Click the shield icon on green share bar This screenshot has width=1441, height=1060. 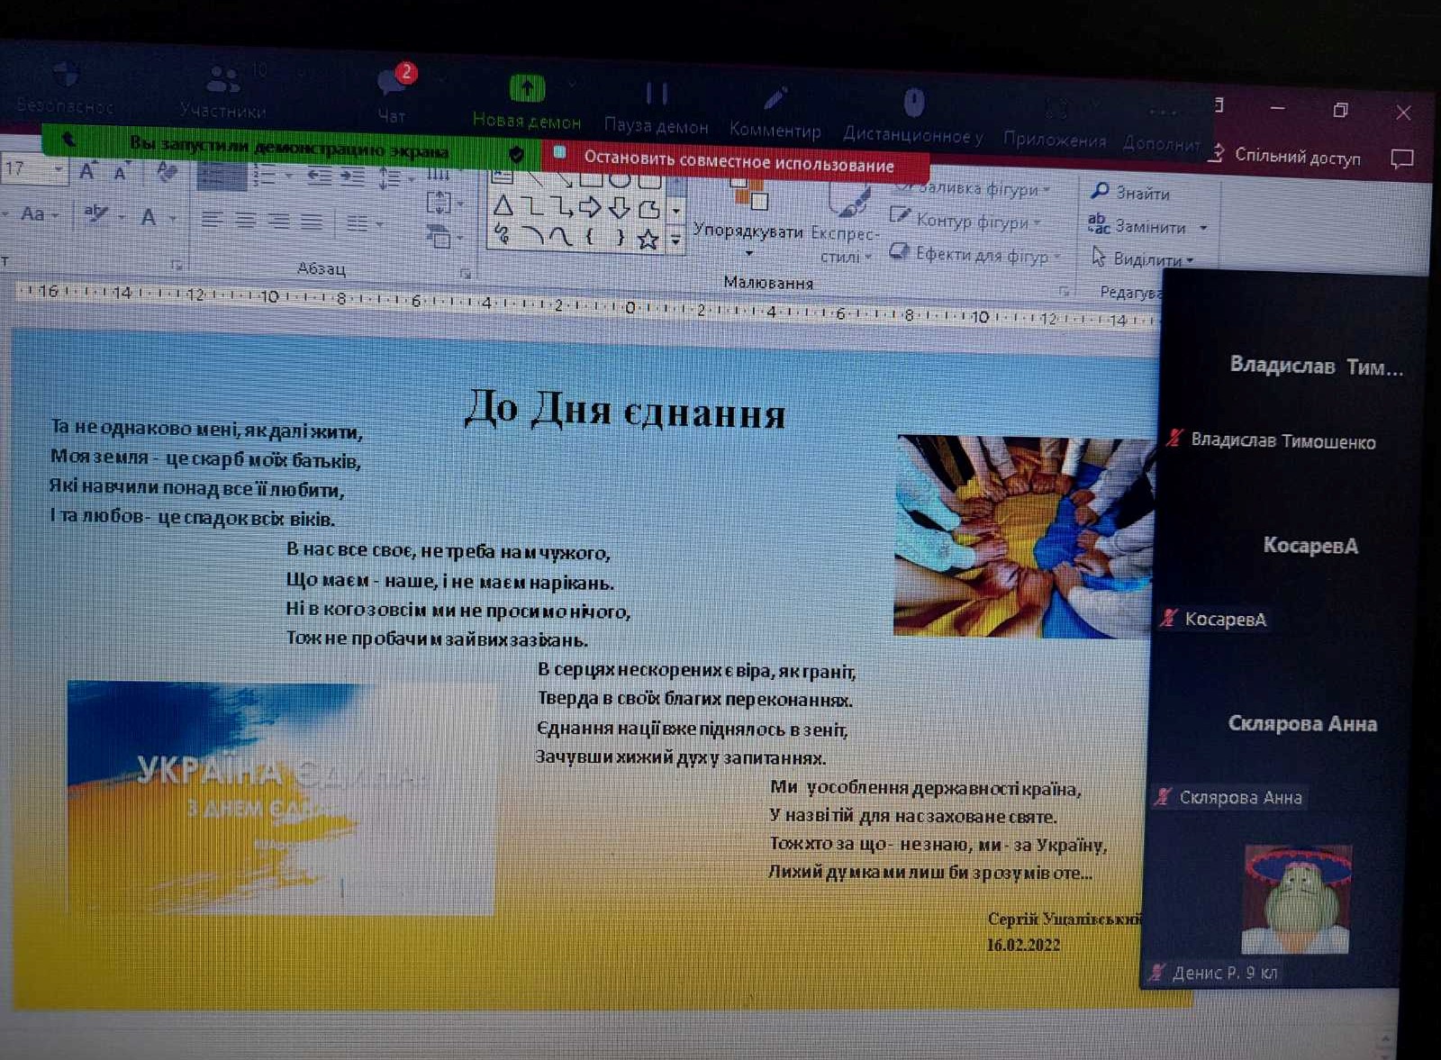tap(516, 154)
